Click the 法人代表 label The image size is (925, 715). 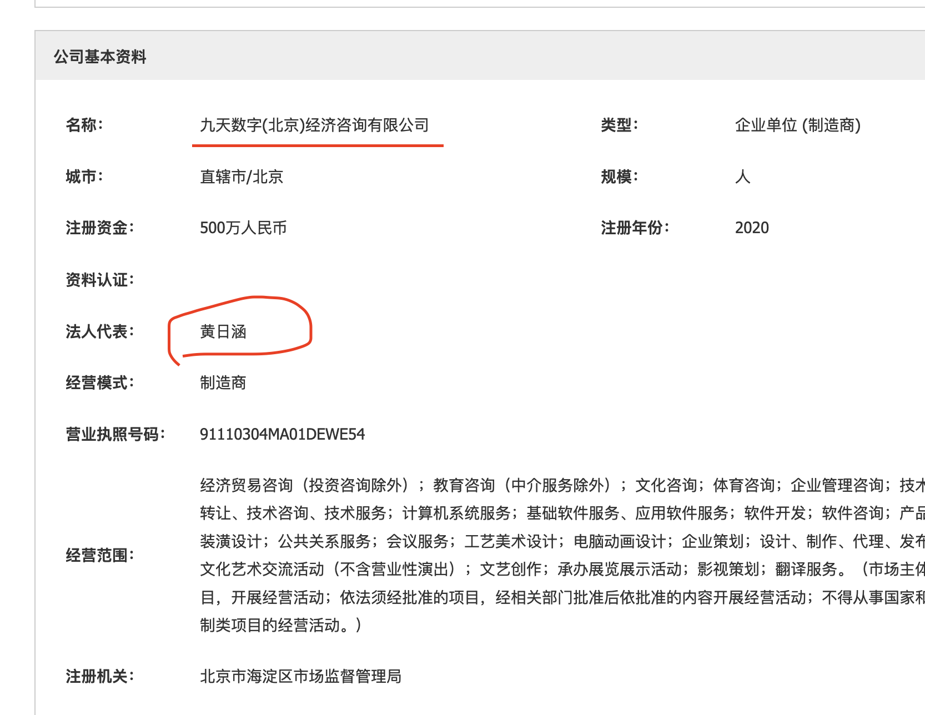(100, 331)
